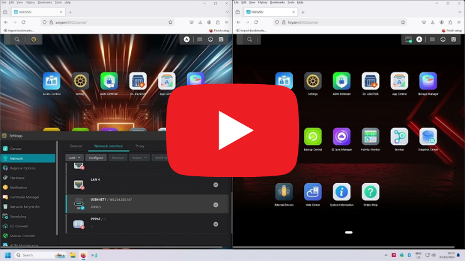Open Windows Start menu
The height and width of the screenshot is (261, 465).
(x=8, y=255)
